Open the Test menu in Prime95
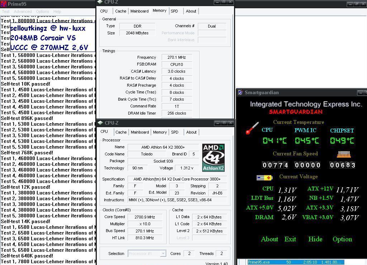Screen dimensions: 367x265 point(6,11)
